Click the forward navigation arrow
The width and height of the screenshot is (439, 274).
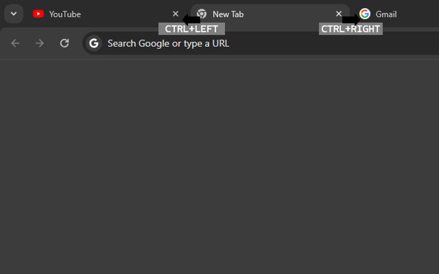40,43
